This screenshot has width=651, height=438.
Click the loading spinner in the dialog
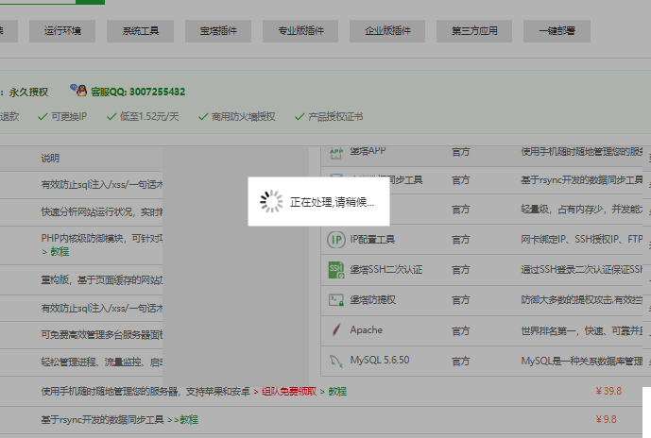pos(271,202)
